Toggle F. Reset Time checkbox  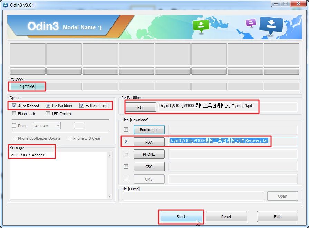[81, 106]
